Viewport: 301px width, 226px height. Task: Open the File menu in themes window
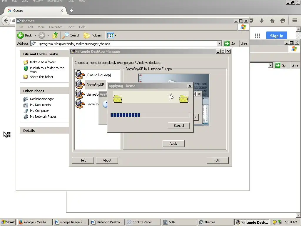pyautogui.click(x=21, y=27)
